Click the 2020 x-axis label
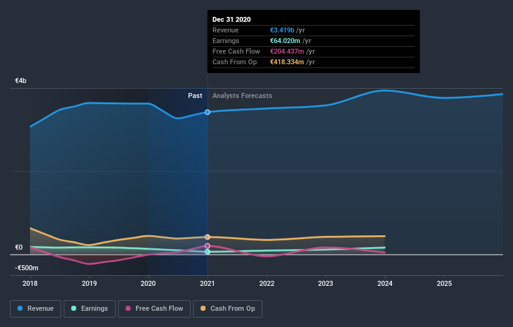Screen dimensions: 513x327 click(148, 283)
